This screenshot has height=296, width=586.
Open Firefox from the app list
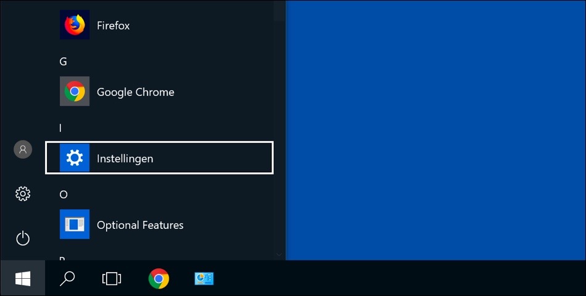(x=159, y=25)
